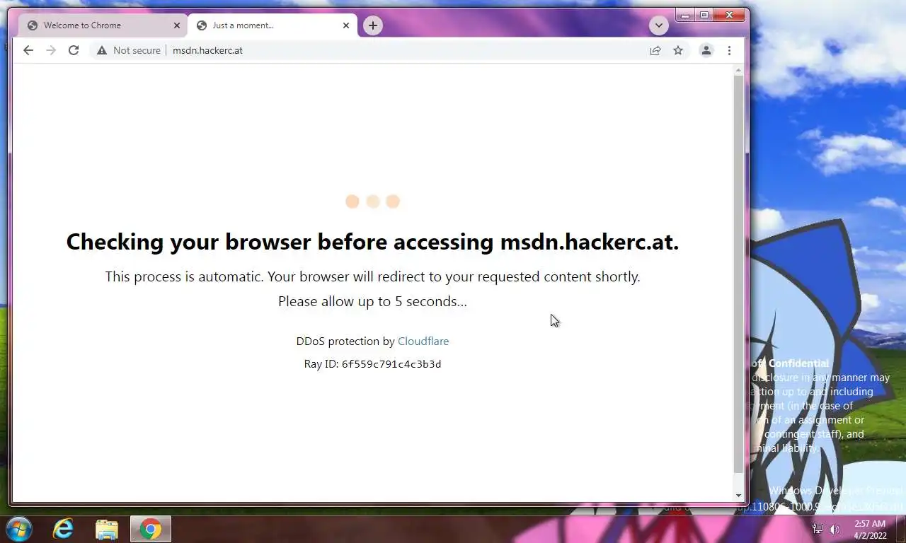Follow the Cloudflare link
Viewport: 906px width, 543px height.
click(x=423, y=341)
